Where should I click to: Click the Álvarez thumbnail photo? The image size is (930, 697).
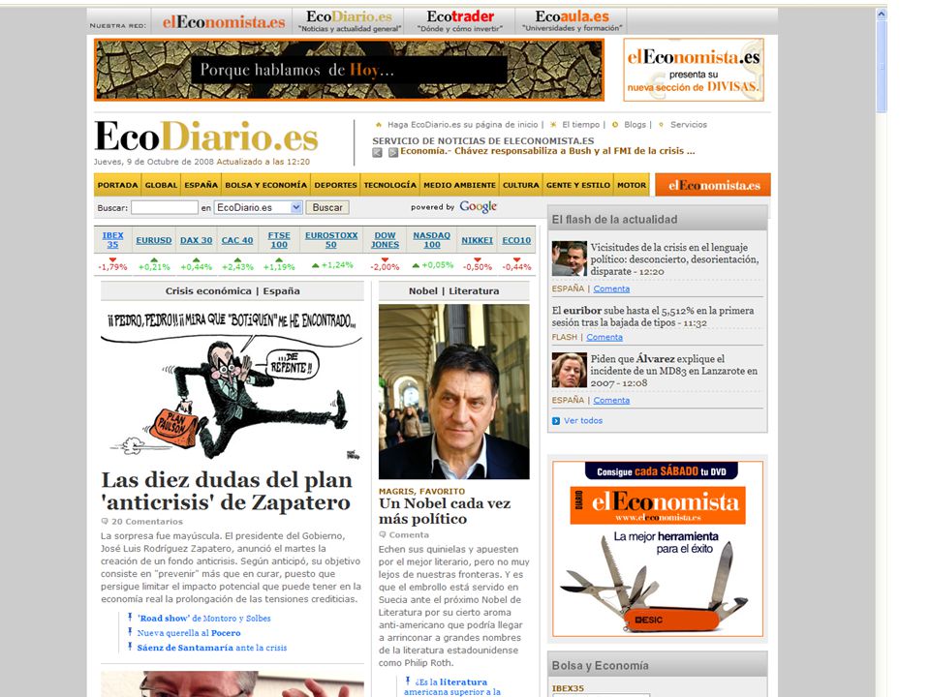[x=569, y=370]
